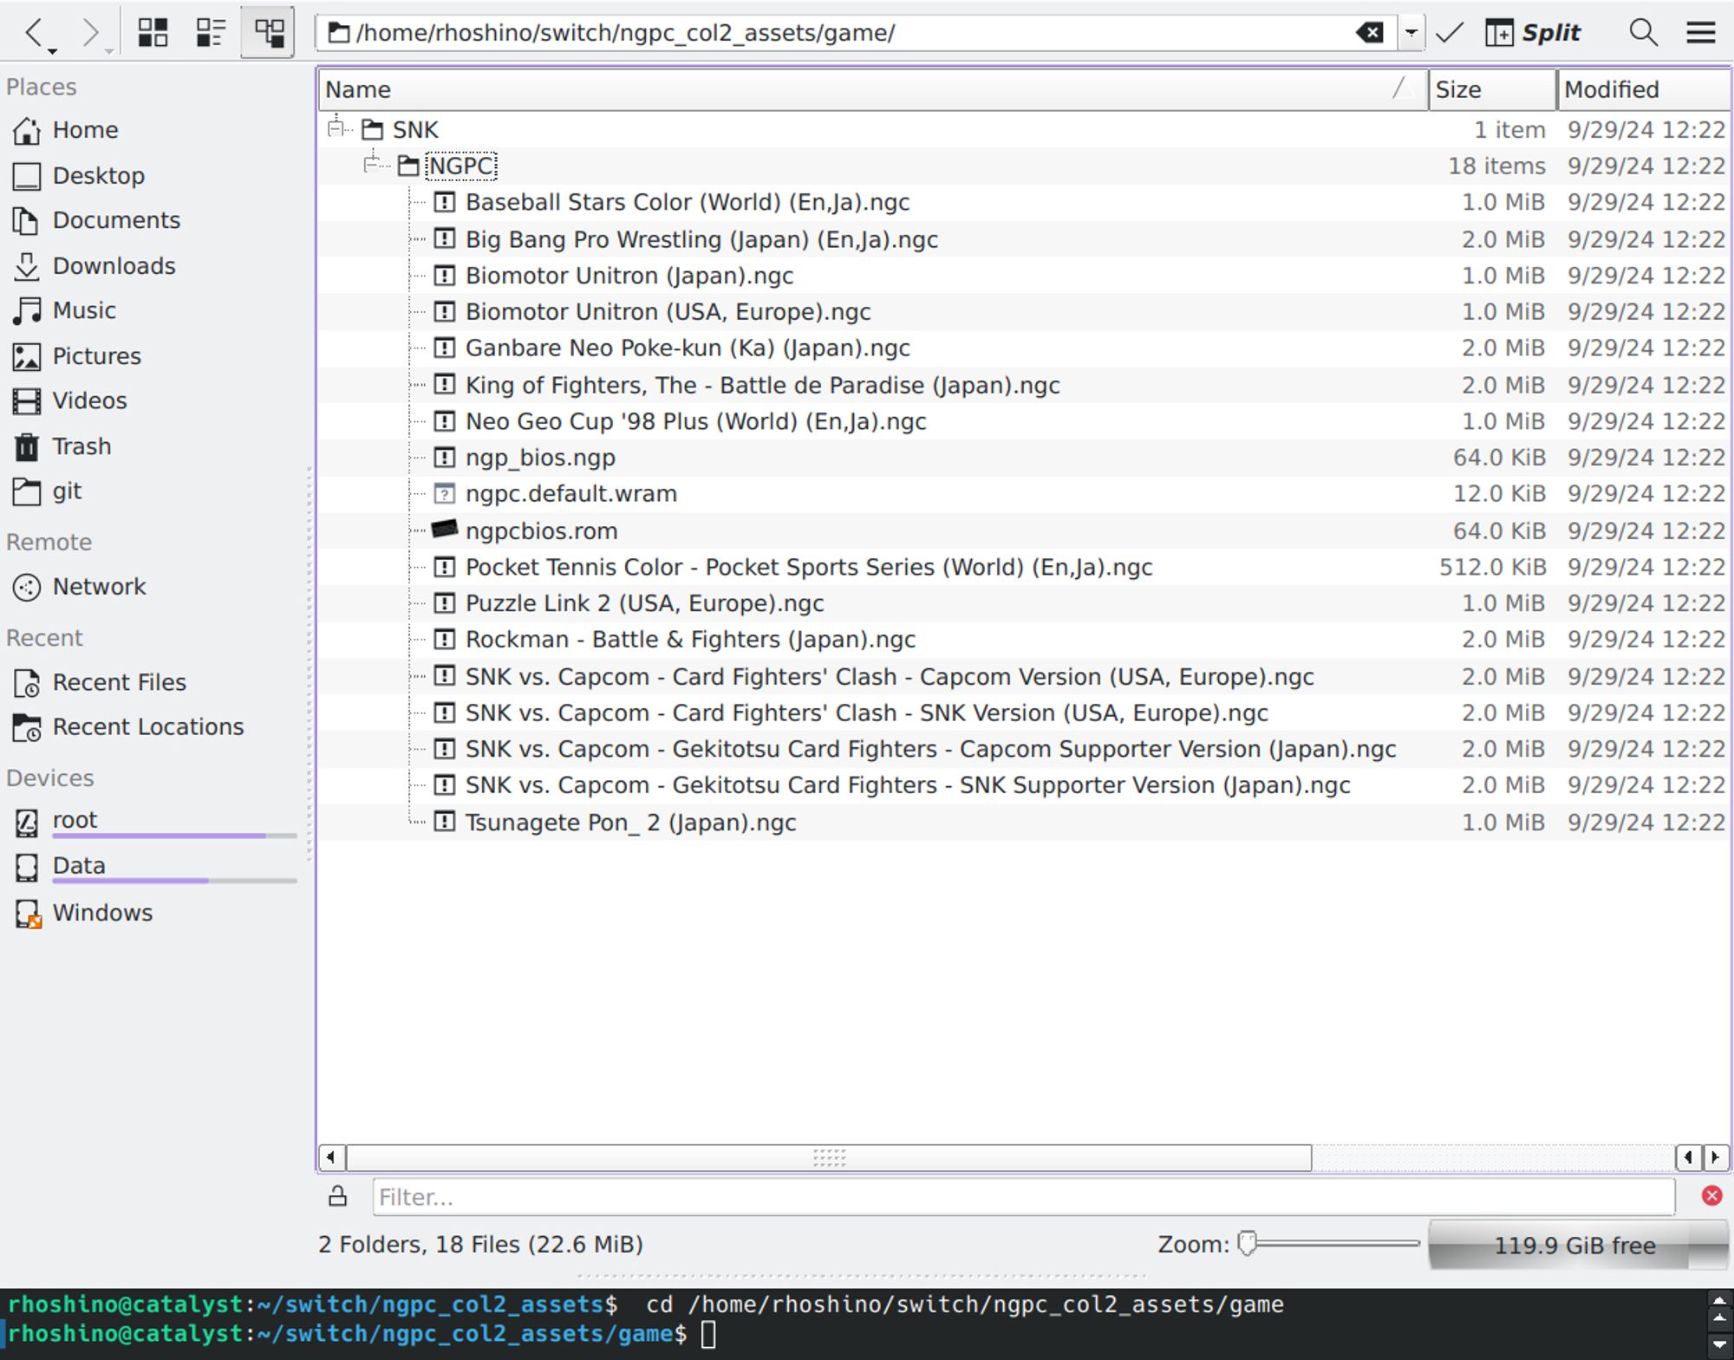Switch to Details tree view mode
This screenshot has height=1360, width=1734.
click(268, 33)
